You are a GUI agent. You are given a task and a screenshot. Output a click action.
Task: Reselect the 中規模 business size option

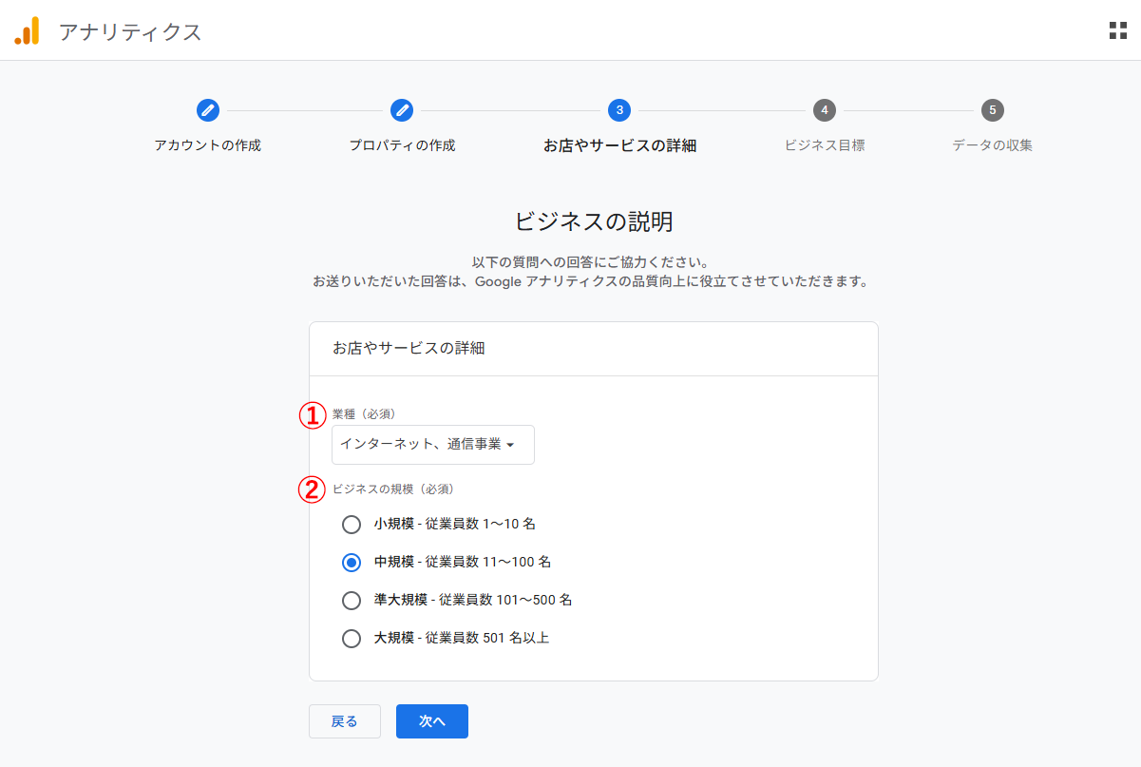[x=352, y=562]
